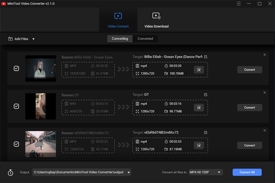
Task: Click target size 98.77MB
Action: pyautogui.click(x=176, y=111)
